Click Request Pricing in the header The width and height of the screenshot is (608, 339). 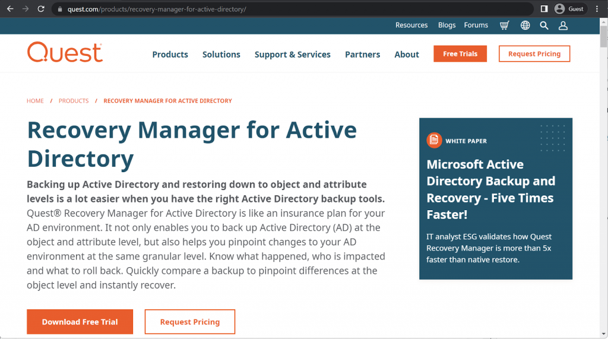point(534,54)
